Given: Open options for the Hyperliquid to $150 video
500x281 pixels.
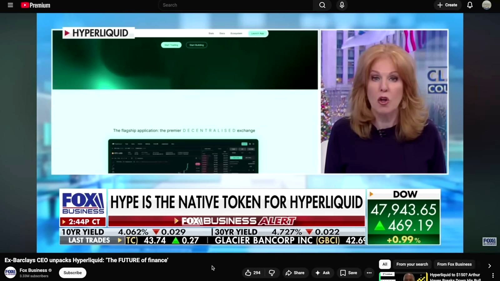Looking at the screenshot, I should 493,275.
